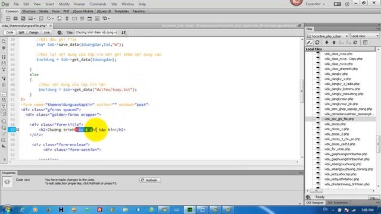The height and width of the screenshot is (214, 381).
Task: Click the document Title input field
Action: click(x=96, y=33)
